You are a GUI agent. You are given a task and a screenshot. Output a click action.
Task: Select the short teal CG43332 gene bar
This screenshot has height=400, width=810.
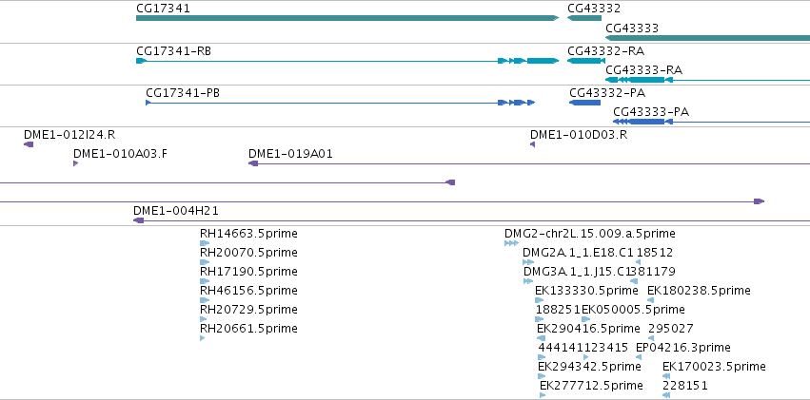pos(584,18)
